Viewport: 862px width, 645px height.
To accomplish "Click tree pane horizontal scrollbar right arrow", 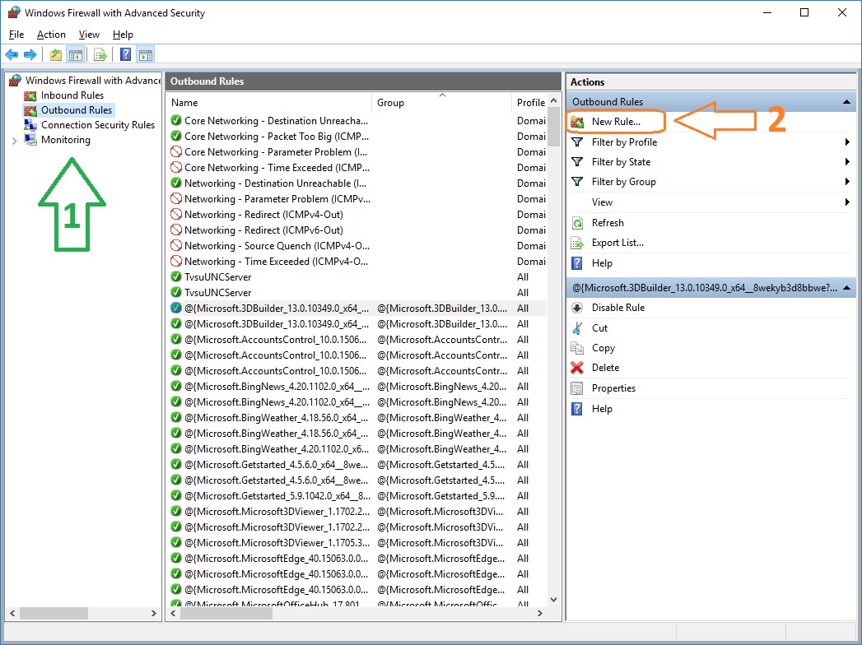I will (154, 613).
